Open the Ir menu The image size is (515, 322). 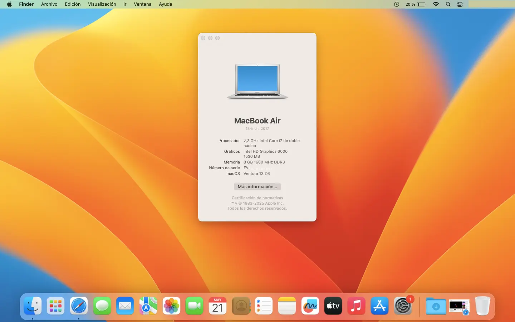pos(125,4)
